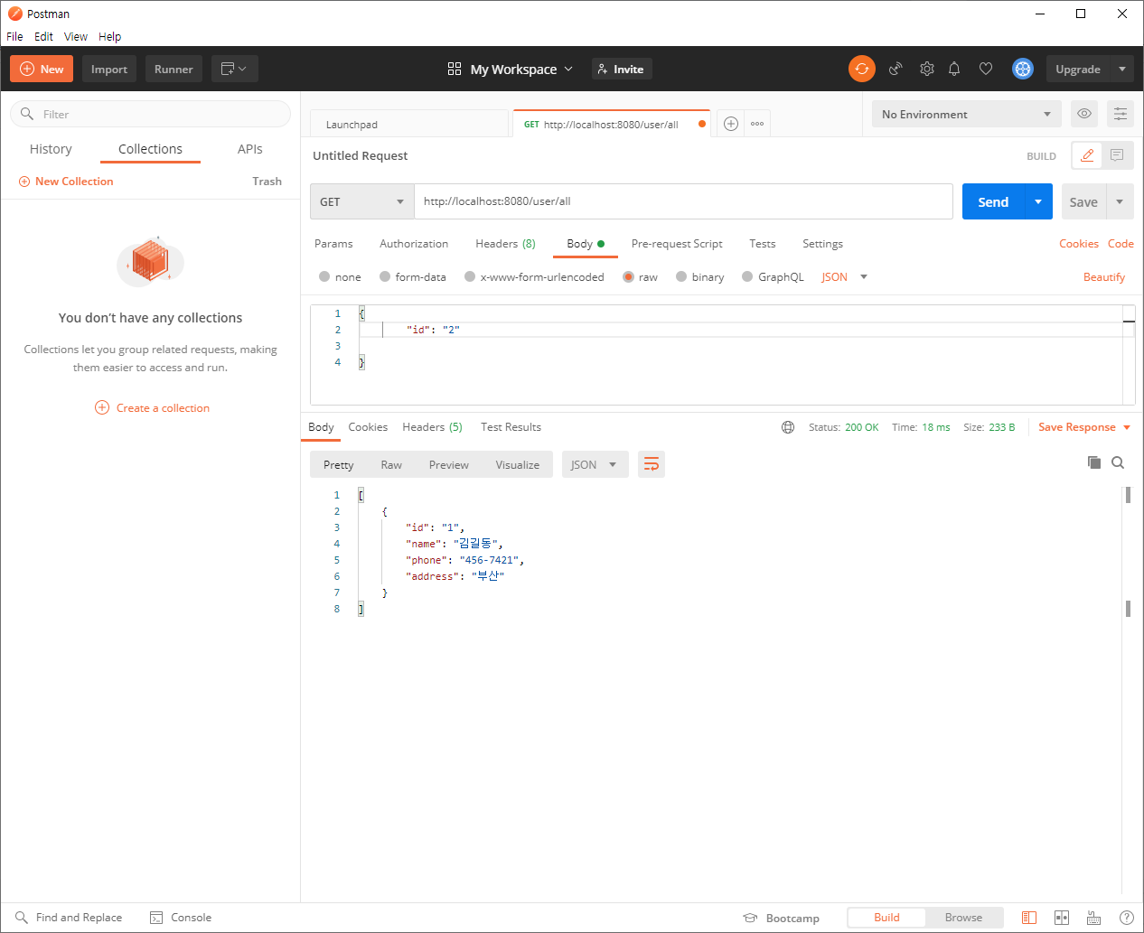Switch to the Headers (8) request tab
Screen dimensions: 1144x933
pyautogui.click(x=505, y=244)
